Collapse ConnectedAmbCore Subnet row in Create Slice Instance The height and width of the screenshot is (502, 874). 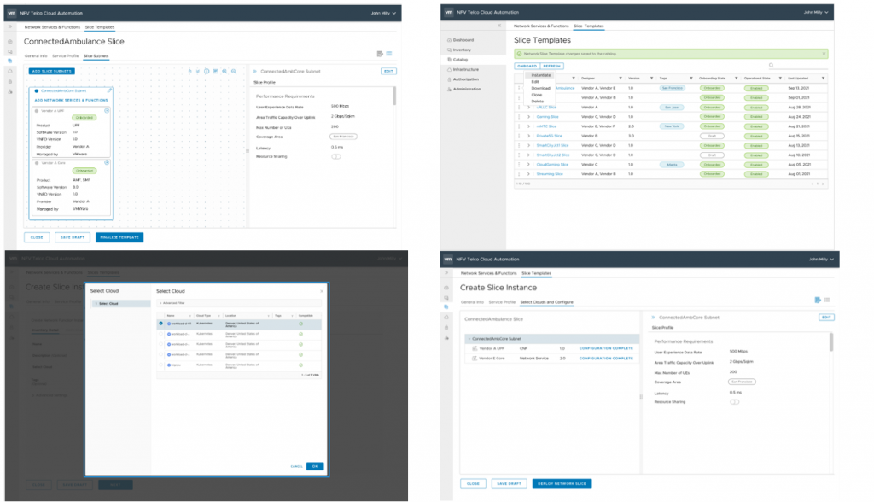coord(469,339)
